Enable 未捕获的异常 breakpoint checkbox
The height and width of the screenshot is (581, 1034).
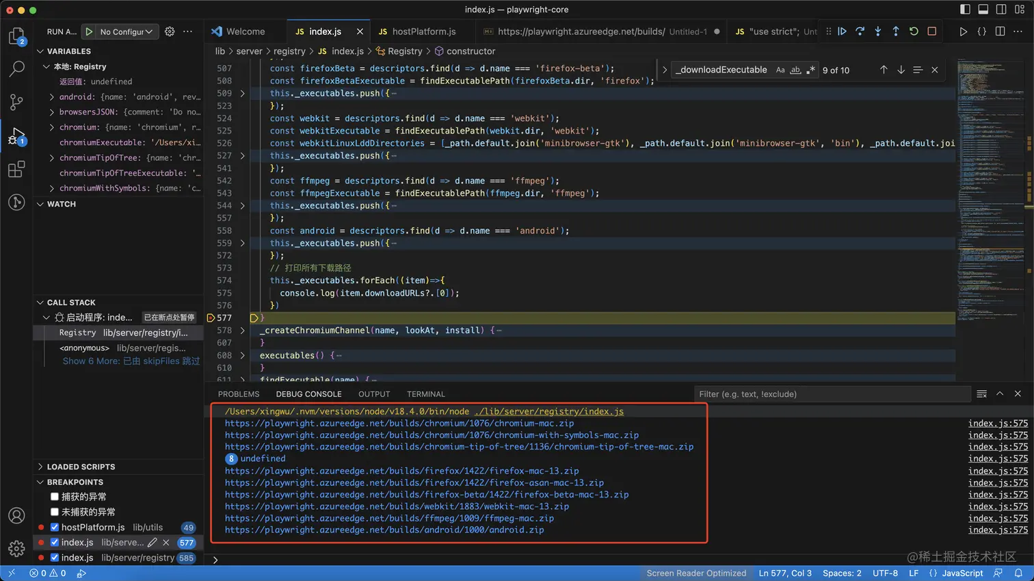coord(55,512)
